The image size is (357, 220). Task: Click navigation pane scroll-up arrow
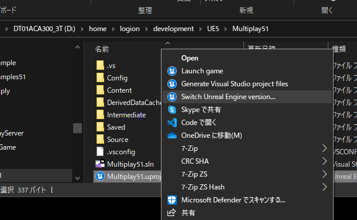point(77,48)
